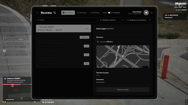The width and height of the screenshot is (188, 105).
Task: Click the До цели 3786.43 м distance text
Action: tap(106, 42)
